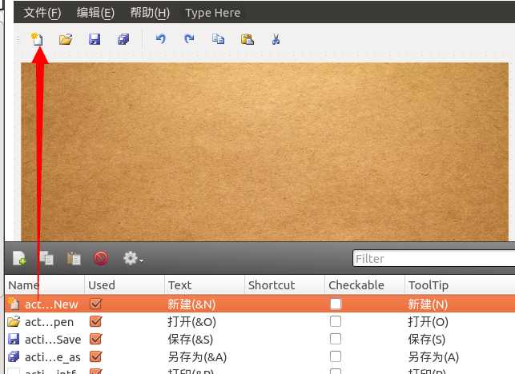Image resolution: width=515 pixels, height=374 pixels.
Task: Click the Checkable column header
Action: 365,285
